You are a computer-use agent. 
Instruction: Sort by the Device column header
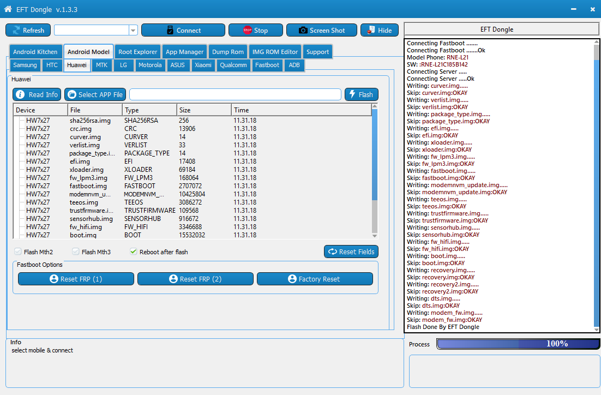[40, 110]
